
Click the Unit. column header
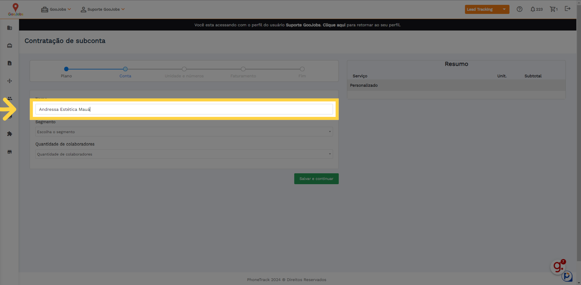[x=502, y=76]
